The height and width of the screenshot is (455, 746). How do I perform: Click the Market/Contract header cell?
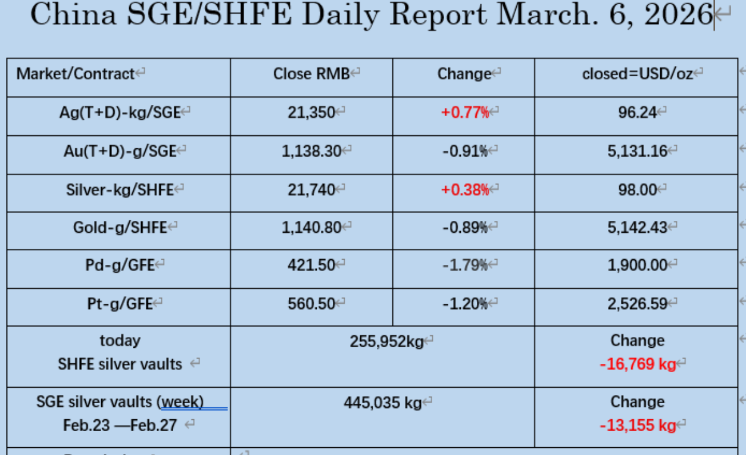tap(76, 74)
